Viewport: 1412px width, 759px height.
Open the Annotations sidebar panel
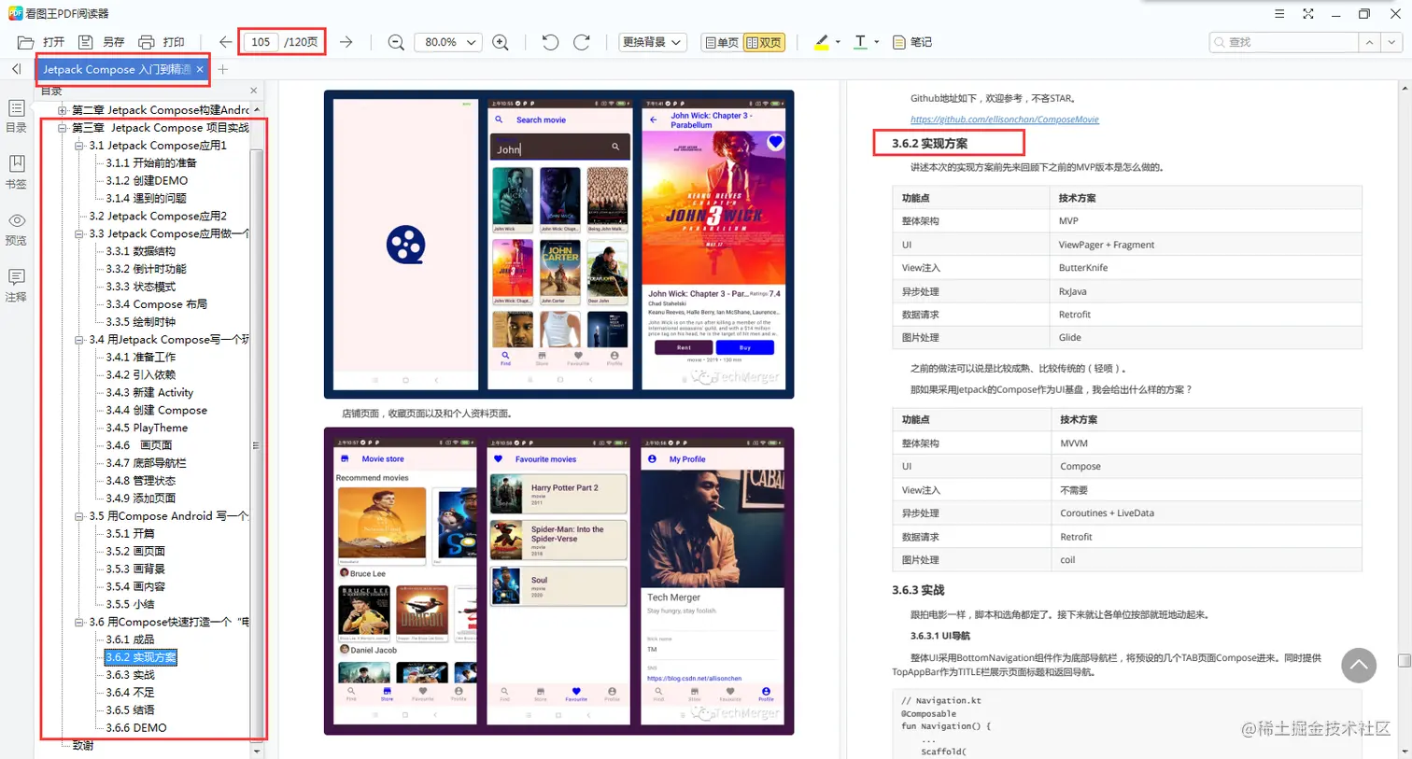point(17,285)
